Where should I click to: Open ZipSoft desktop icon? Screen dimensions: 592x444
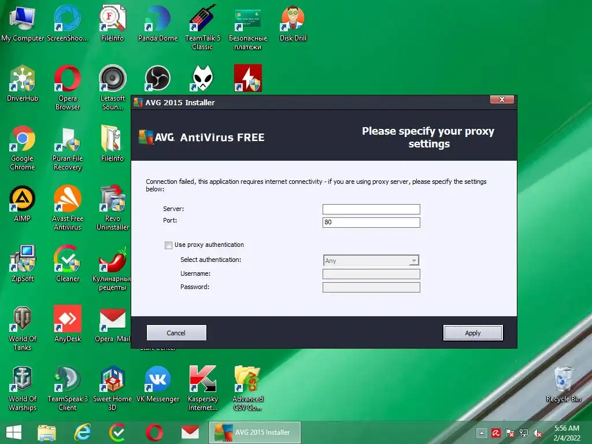tap(23, 264)
